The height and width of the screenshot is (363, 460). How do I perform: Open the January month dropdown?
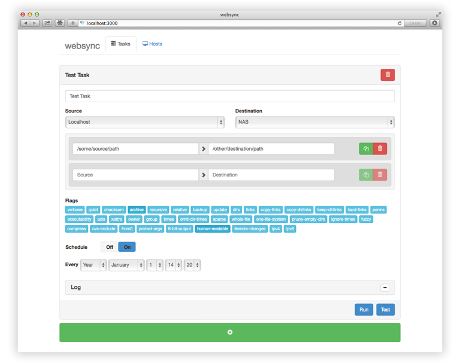click(x=126, y=265)
